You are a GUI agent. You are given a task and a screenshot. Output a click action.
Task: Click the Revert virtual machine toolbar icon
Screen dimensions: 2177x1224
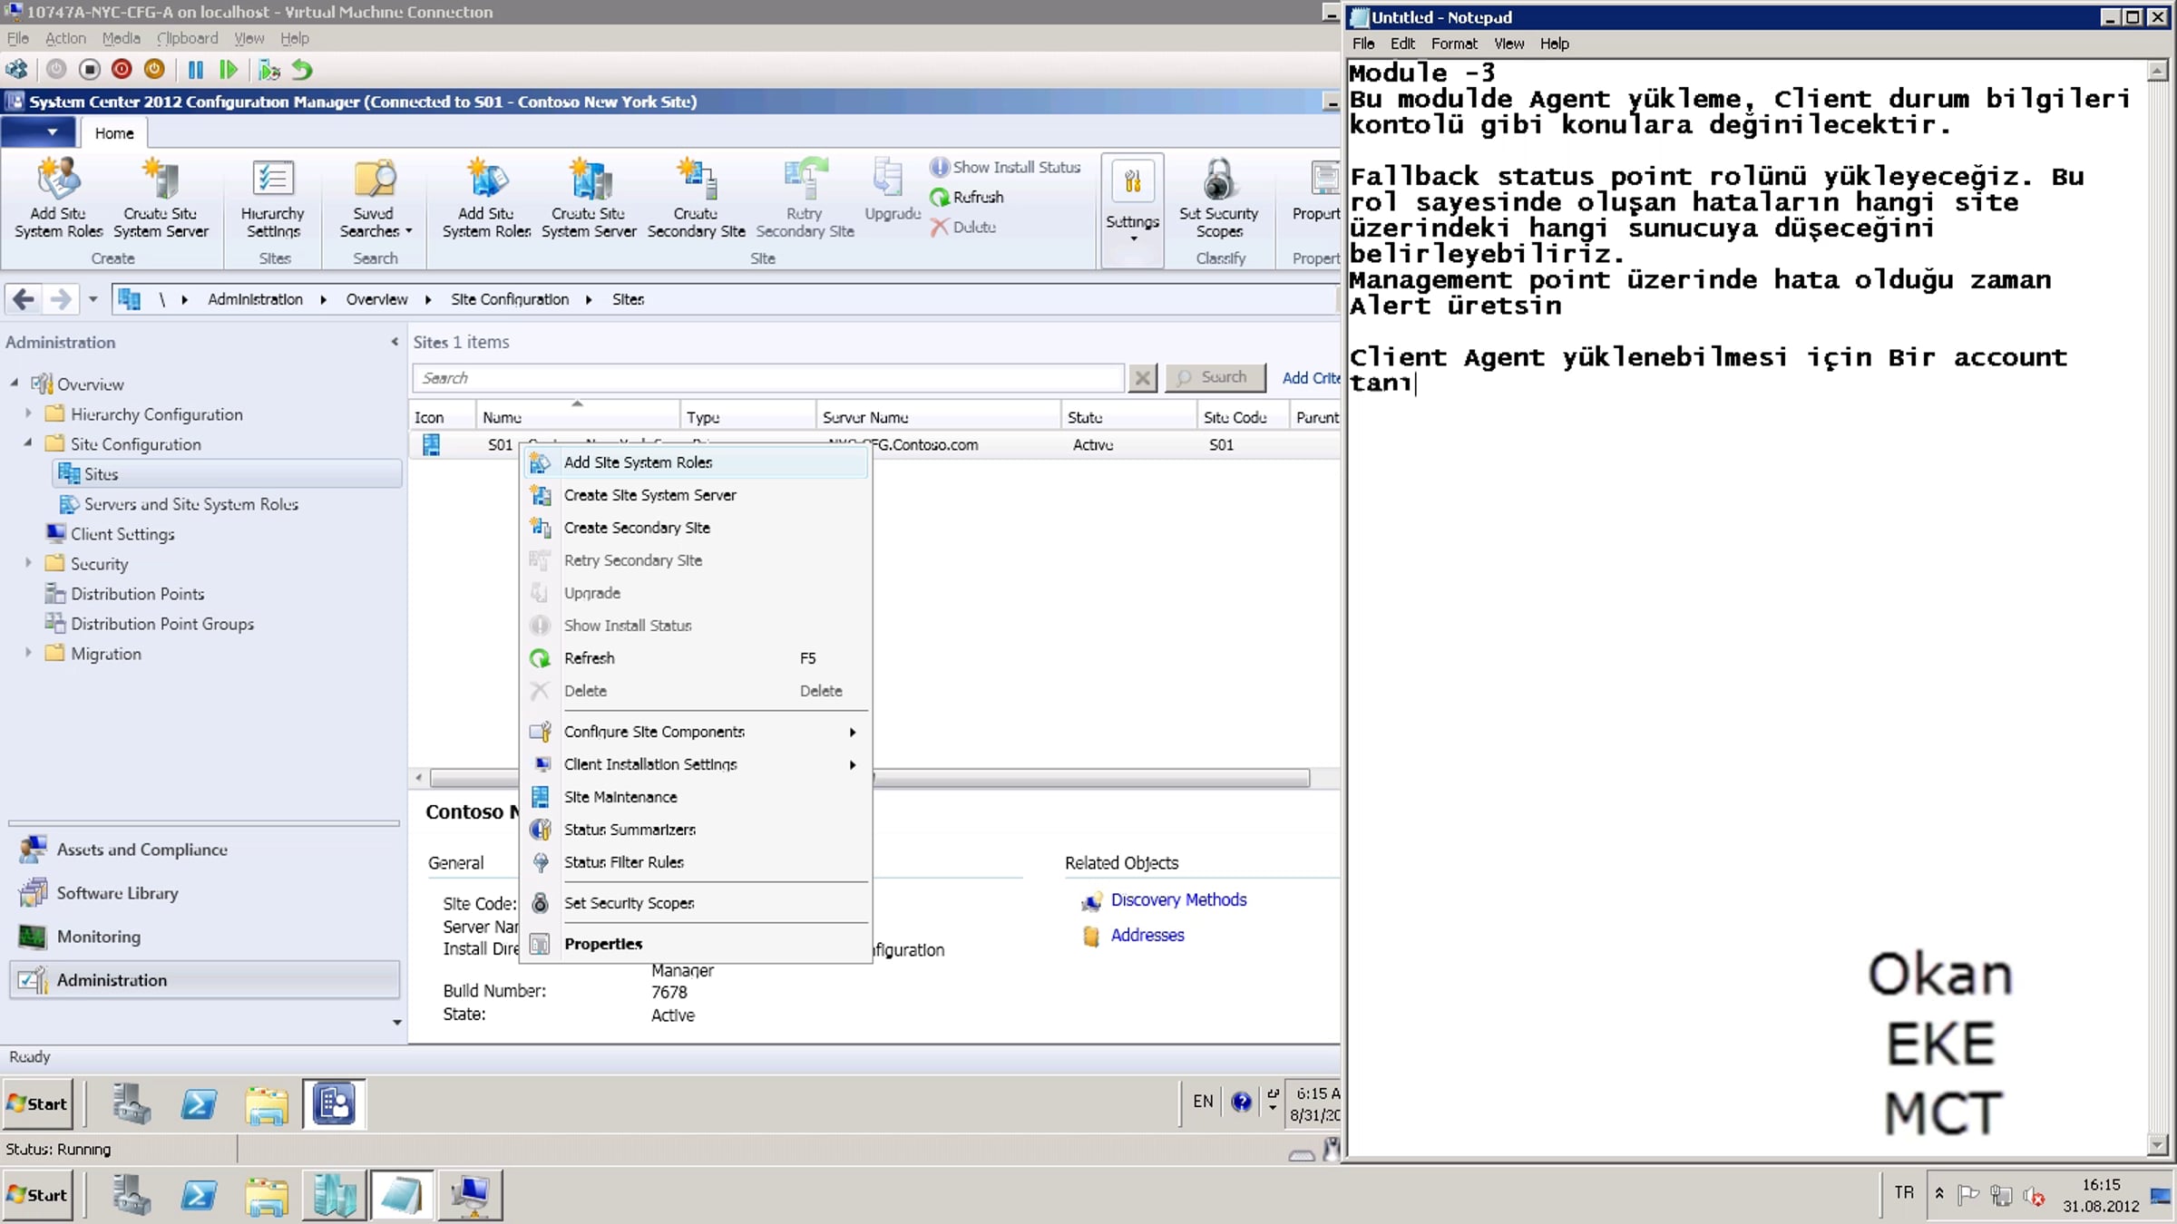click(x=302, y=70)
